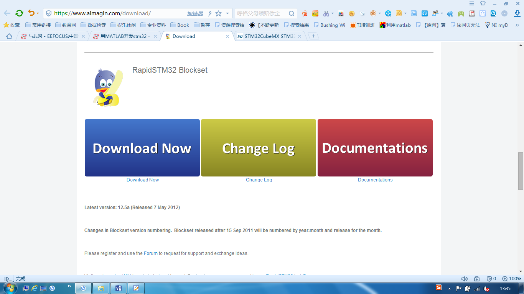Click the shirt skin-change icon
The image size is (524, 294).
tap(483, 3)
